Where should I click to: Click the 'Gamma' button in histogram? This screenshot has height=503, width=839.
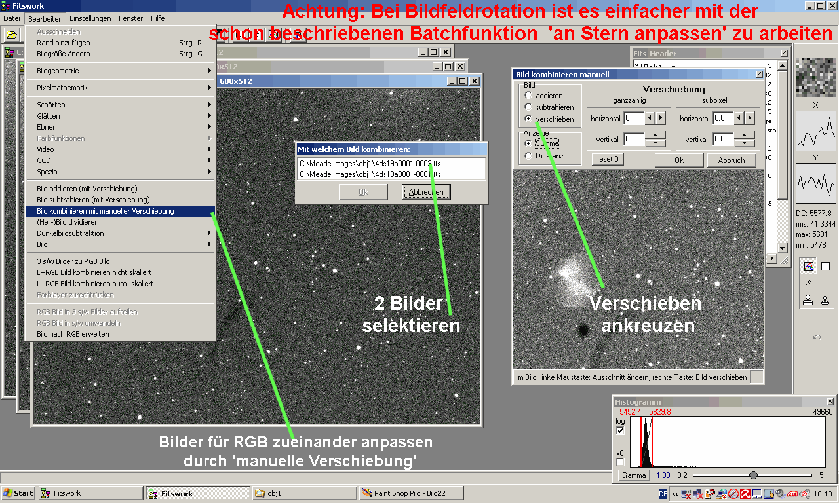click(x=634, y=475)
